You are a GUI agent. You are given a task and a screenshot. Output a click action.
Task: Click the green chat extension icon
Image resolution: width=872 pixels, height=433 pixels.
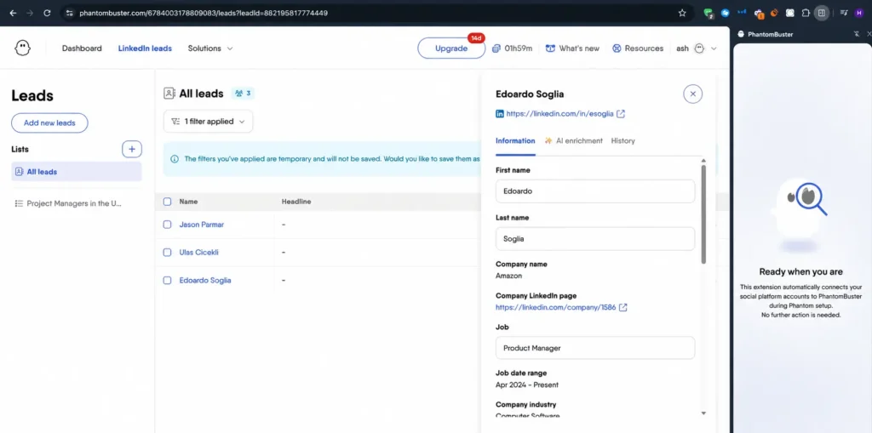pos(708,13)
